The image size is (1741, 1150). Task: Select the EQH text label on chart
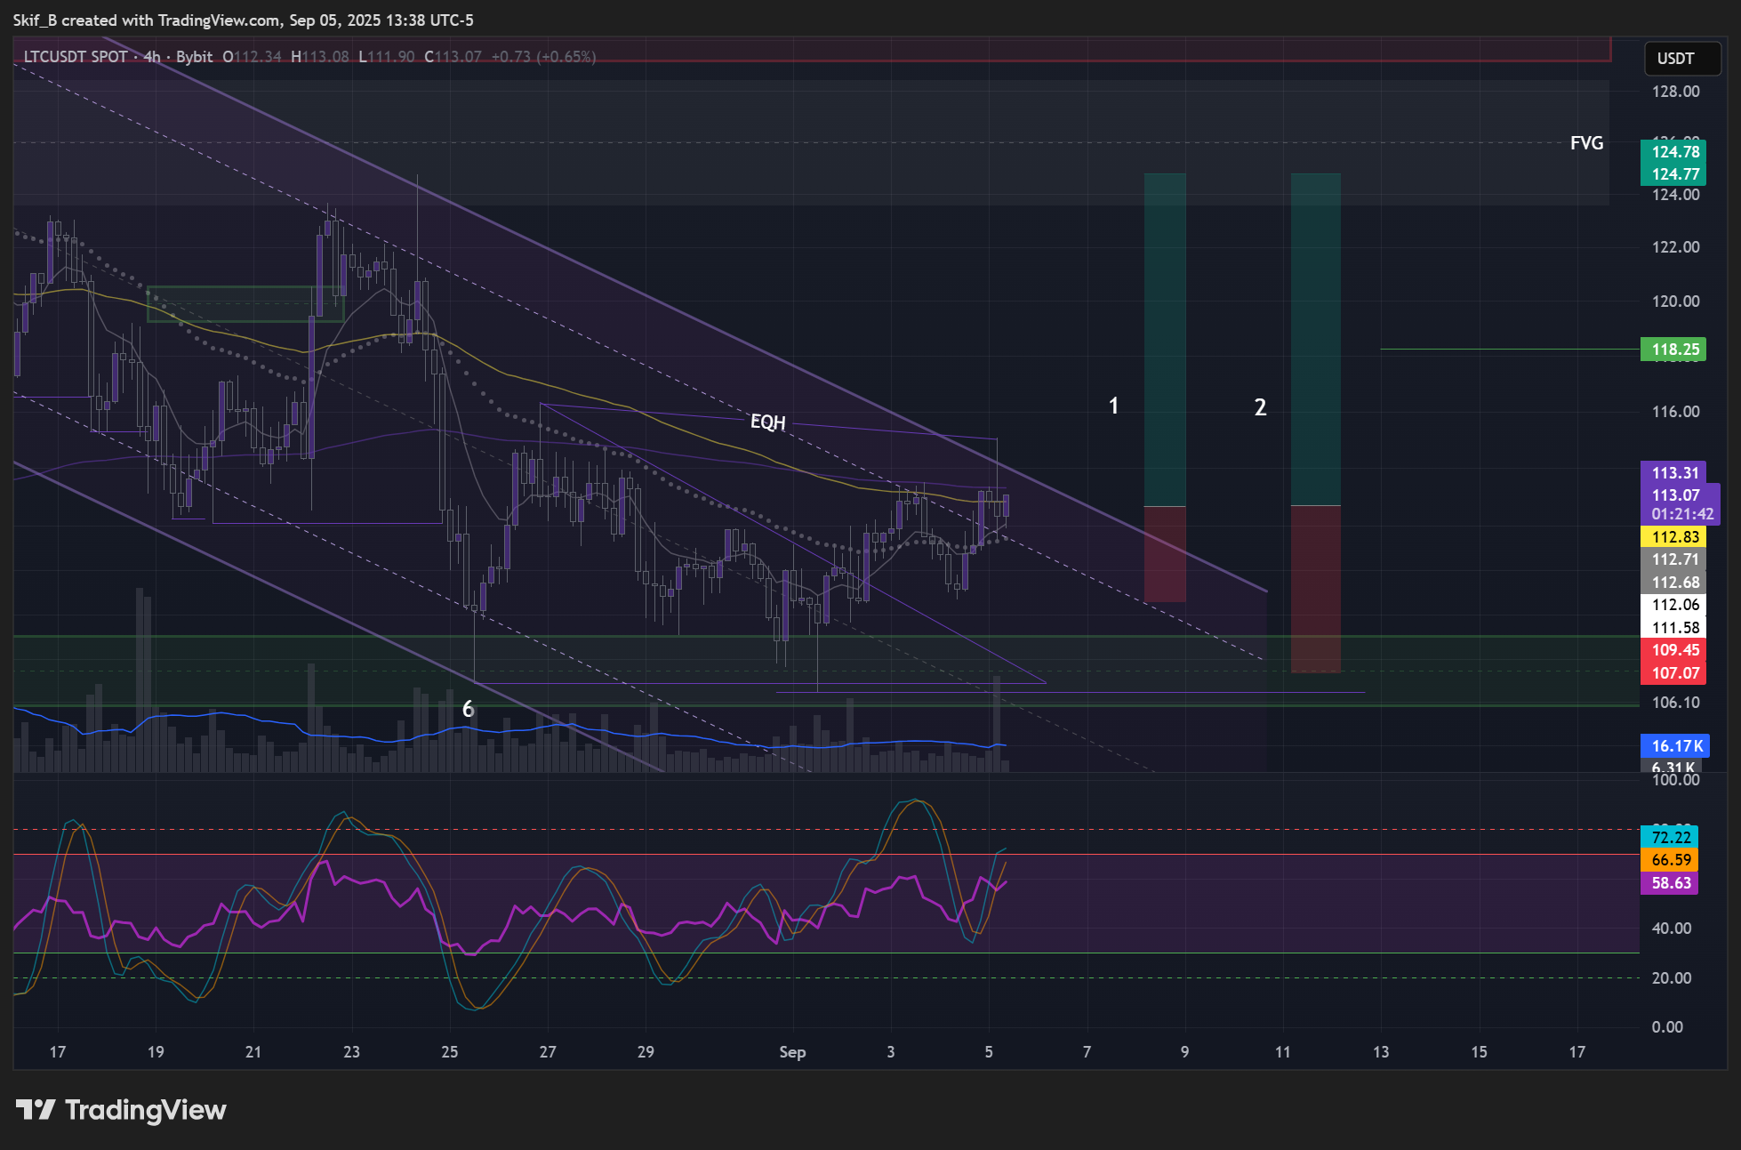[768, 422]
